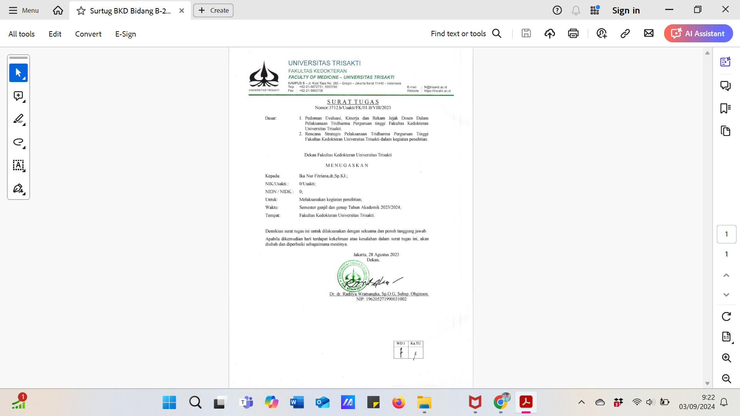Open clock showing 9:22 date
The width and height of the screenshot is (740, 416).
point(697,402)
